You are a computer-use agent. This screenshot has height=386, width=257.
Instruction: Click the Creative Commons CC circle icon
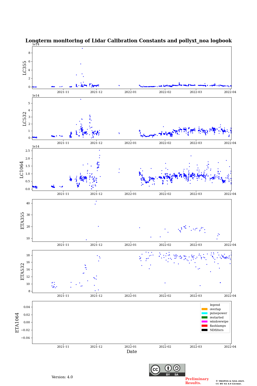pos(155,369)
